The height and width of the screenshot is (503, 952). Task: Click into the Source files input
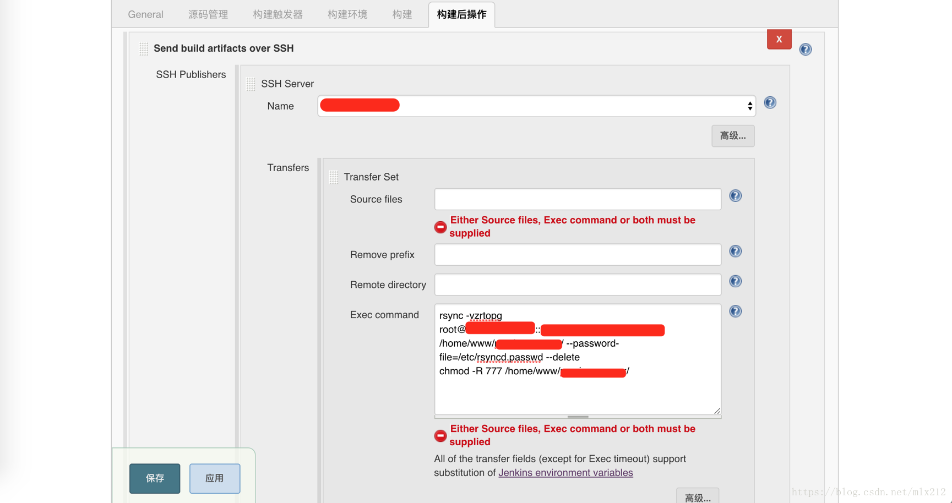578,199
